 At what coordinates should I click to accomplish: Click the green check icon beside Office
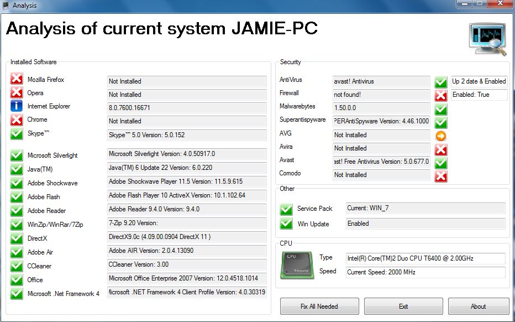(17, 279)
